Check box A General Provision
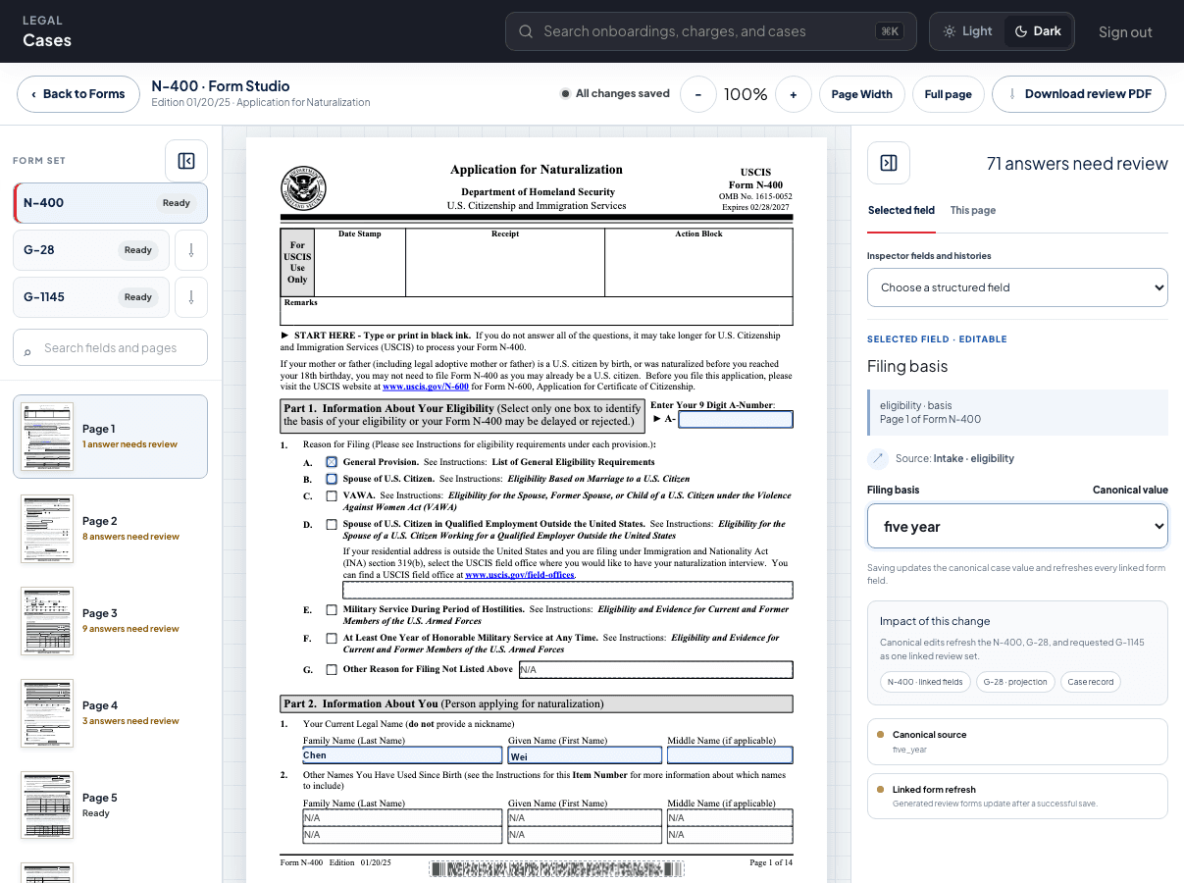1184x883 pixels. point(332,462)
